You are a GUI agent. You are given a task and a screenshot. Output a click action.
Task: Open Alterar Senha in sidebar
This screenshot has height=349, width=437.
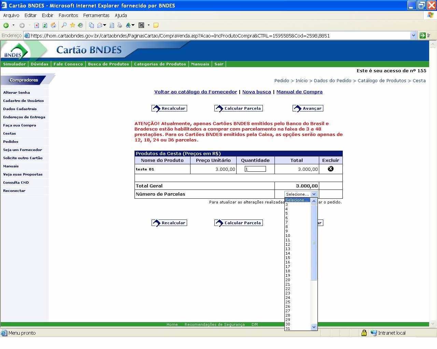[16, 92]
